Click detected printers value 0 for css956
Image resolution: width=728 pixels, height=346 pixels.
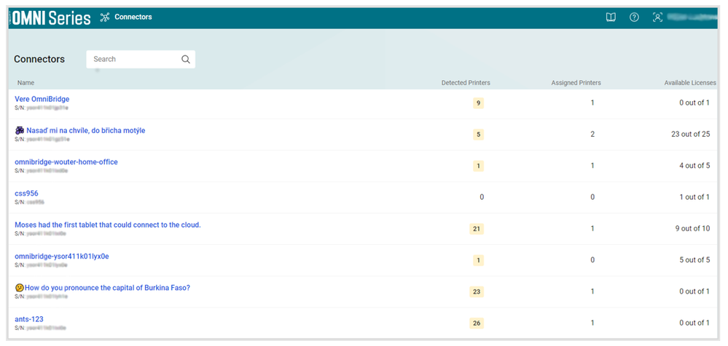click(x=482, y=197)
